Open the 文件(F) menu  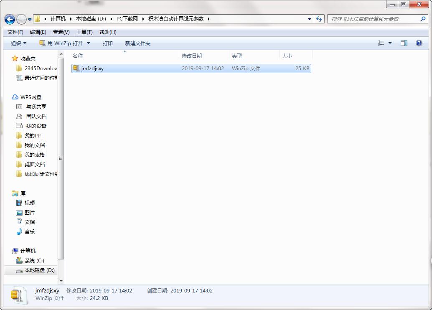pyautogui.click(x=15, y=32)
